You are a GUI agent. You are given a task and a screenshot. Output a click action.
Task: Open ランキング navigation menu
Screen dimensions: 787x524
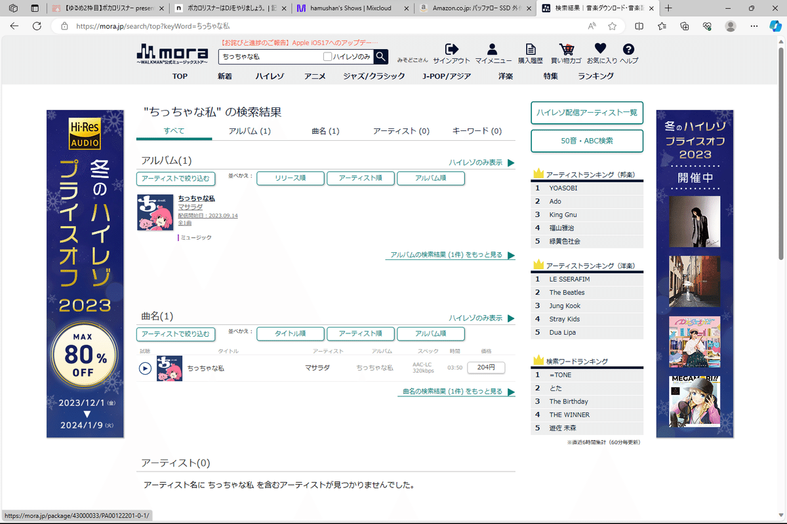coord(595,76)
